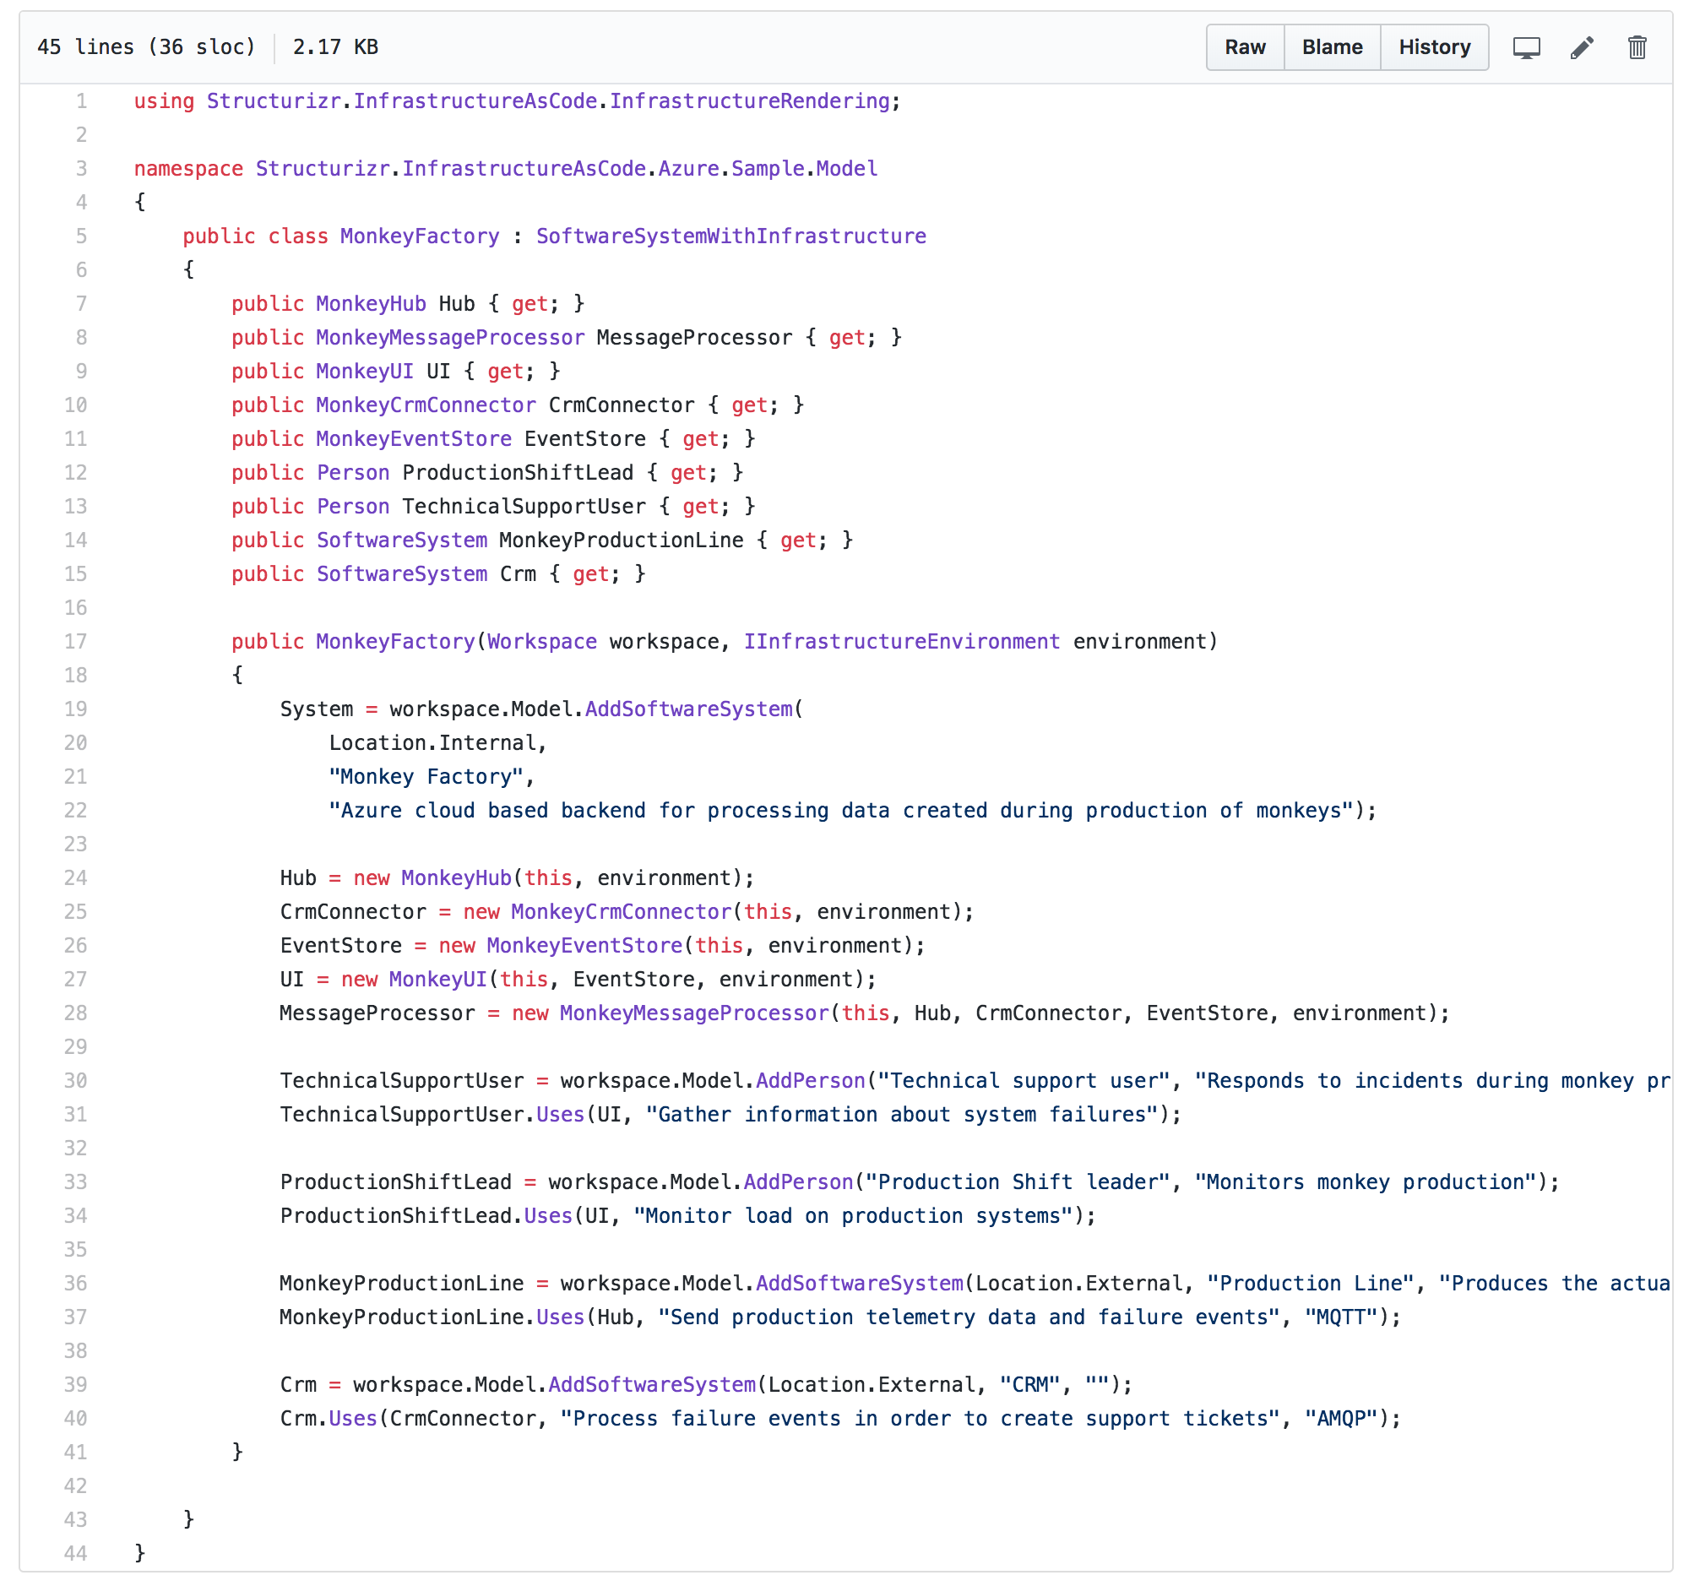Open the file History
The image size is (1689, 1586).
pos(1434,47)
